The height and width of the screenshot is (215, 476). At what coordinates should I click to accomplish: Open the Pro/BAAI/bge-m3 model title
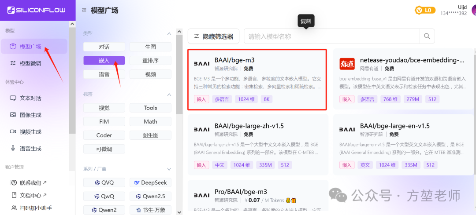point(241,191)
